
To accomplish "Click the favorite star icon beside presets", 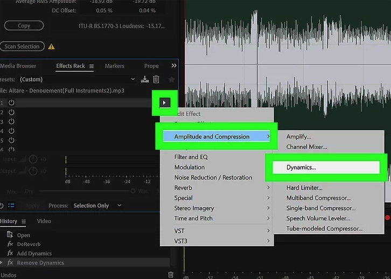I will tap(171, 79).
